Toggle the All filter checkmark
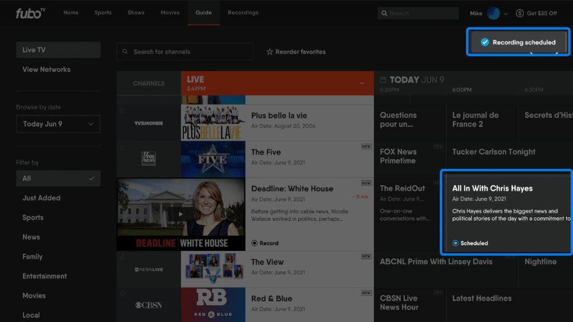 click(x=92, y=178)
